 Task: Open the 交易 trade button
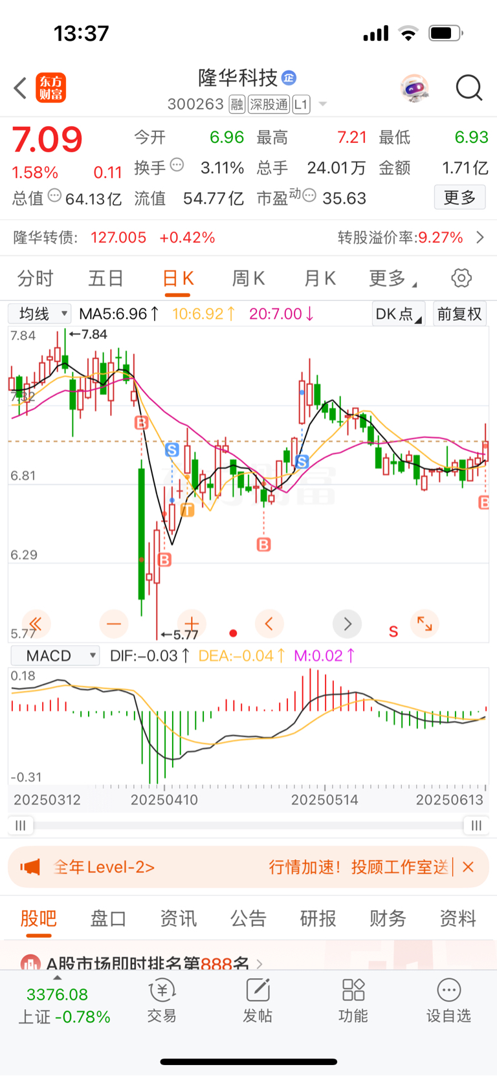point(162,1001)
